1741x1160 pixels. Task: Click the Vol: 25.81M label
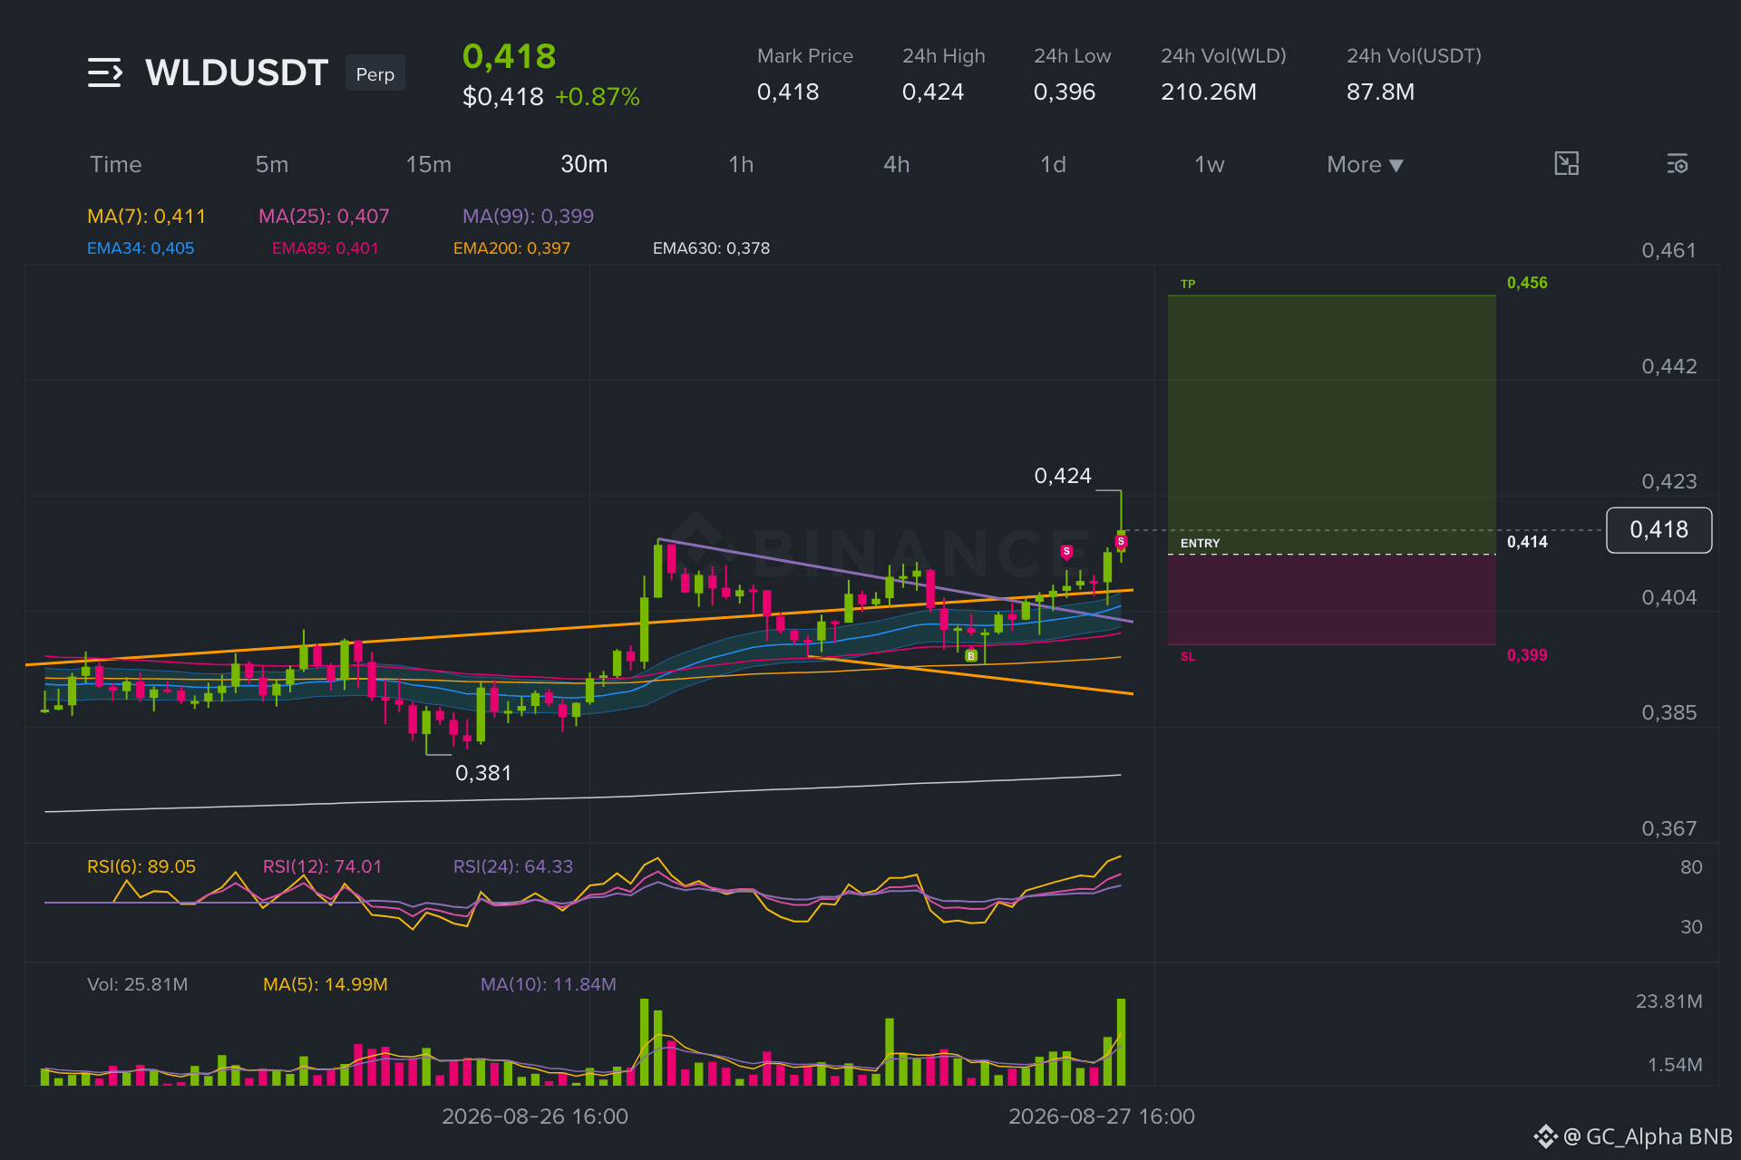click(x=138, y=984)
